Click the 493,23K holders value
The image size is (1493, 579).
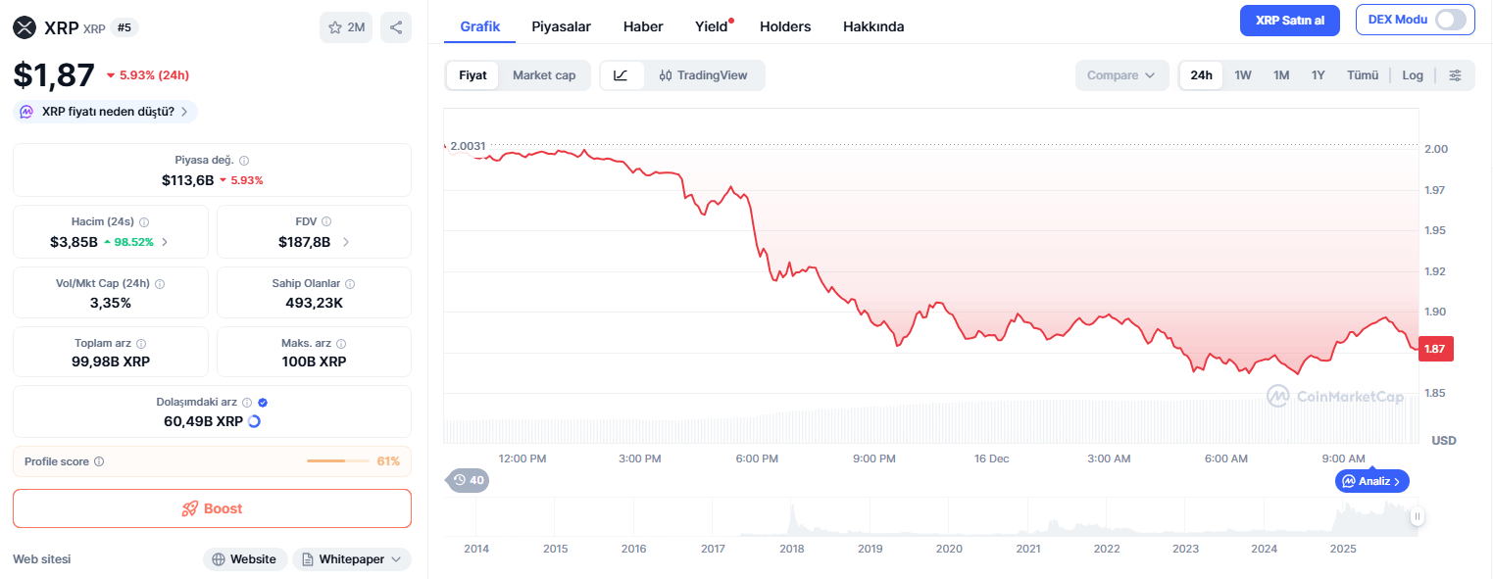point(314,303)
